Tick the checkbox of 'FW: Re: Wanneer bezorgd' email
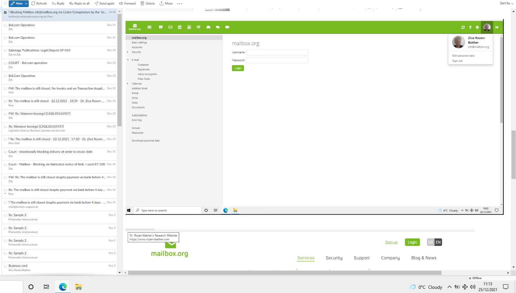The image size is (516, 293). (x=5, y=114)
